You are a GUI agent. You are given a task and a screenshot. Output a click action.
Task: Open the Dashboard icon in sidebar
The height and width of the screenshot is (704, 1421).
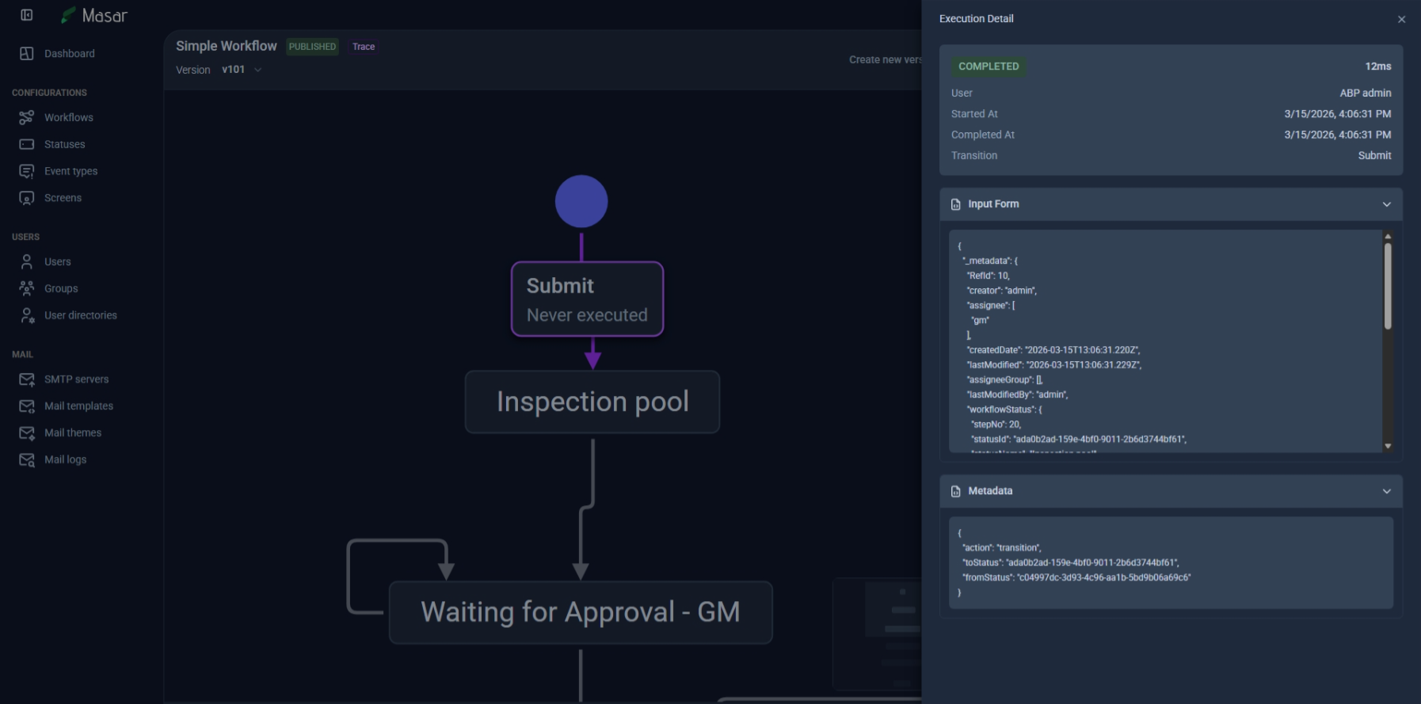(26, 54)
